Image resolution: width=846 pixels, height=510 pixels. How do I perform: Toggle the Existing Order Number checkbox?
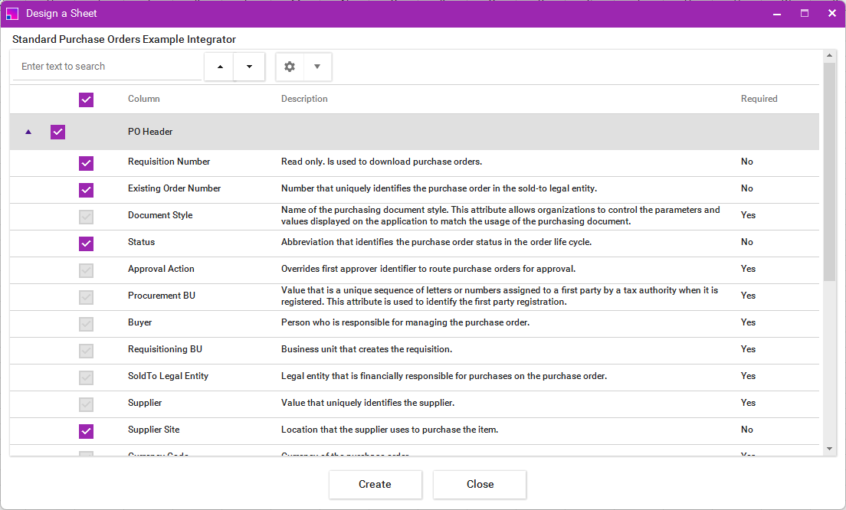pyautogui.click(x=86, y=190)
